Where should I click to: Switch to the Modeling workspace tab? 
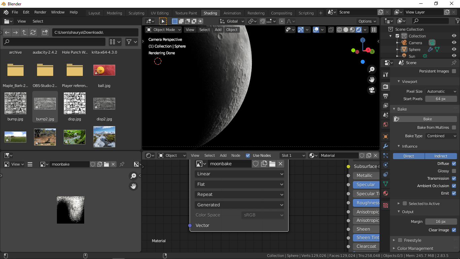point(114,13)
